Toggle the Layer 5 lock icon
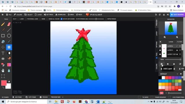This screenshot has height=104, width=185. click(177, 50)
